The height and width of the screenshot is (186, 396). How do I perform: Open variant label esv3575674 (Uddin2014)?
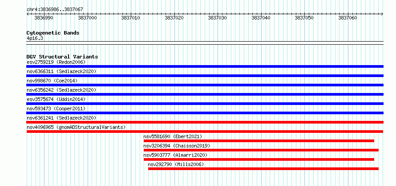56,99
